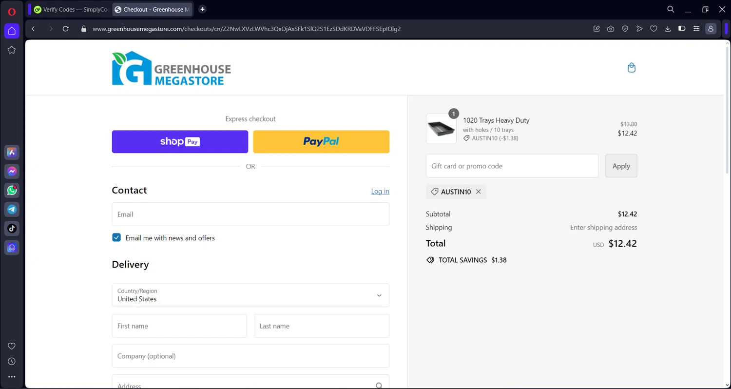
Task: Reload the checkout page
Action: coord(66,29)
